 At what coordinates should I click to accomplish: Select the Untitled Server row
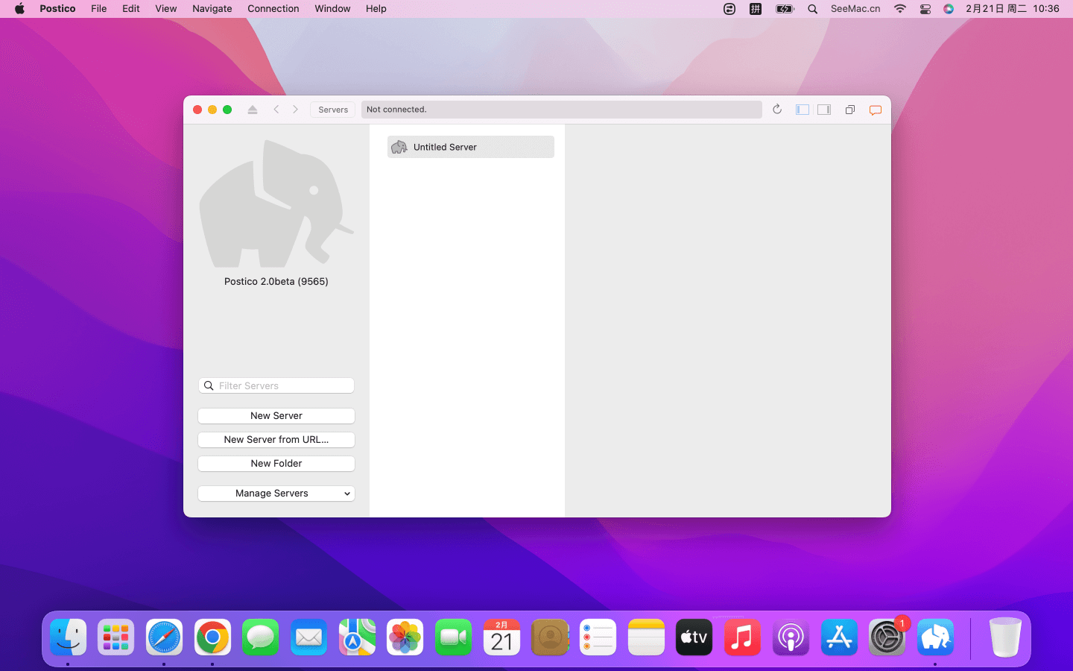[471, 147]
